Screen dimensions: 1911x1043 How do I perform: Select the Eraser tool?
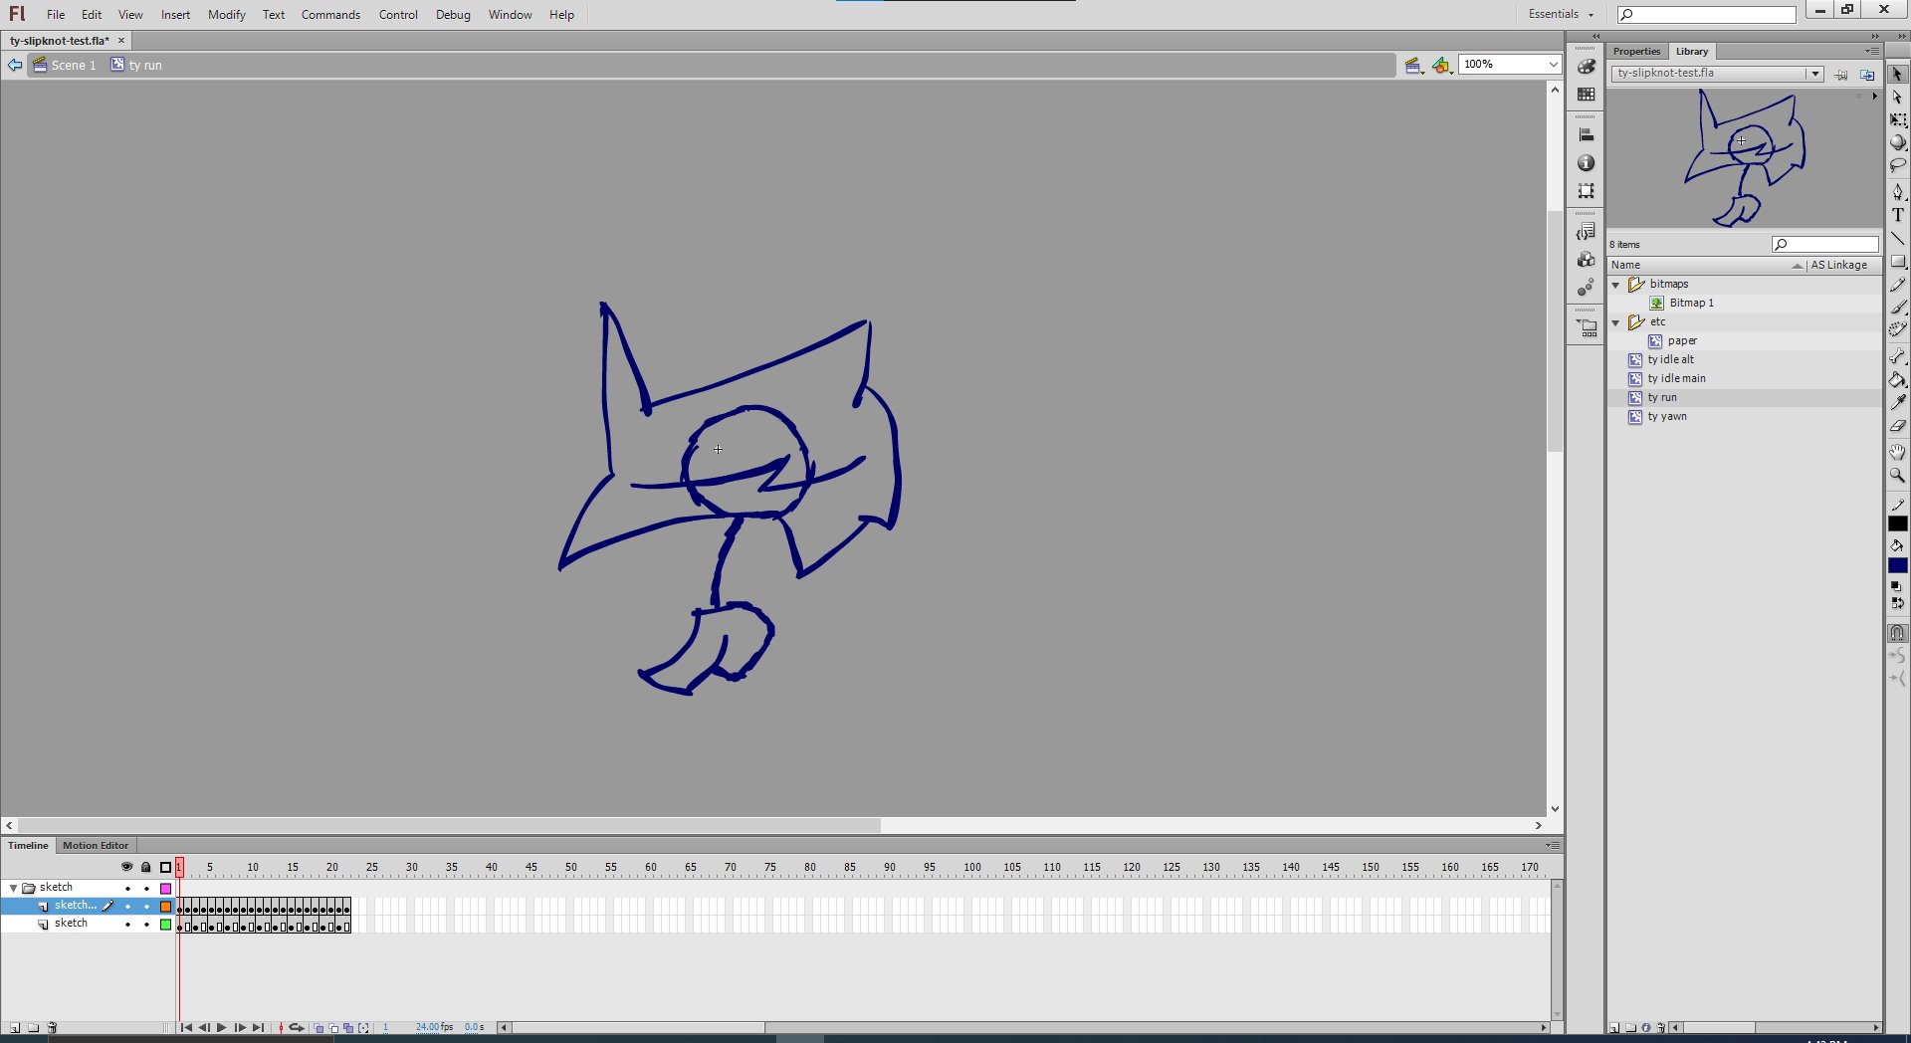pos(1897,426)
